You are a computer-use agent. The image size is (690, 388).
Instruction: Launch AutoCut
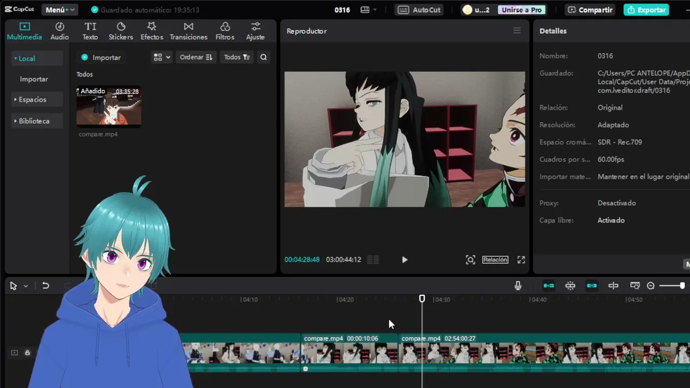pos(420,10)
